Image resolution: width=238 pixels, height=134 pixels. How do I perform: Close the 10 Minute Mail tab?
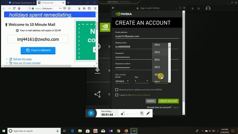(63, 3)
